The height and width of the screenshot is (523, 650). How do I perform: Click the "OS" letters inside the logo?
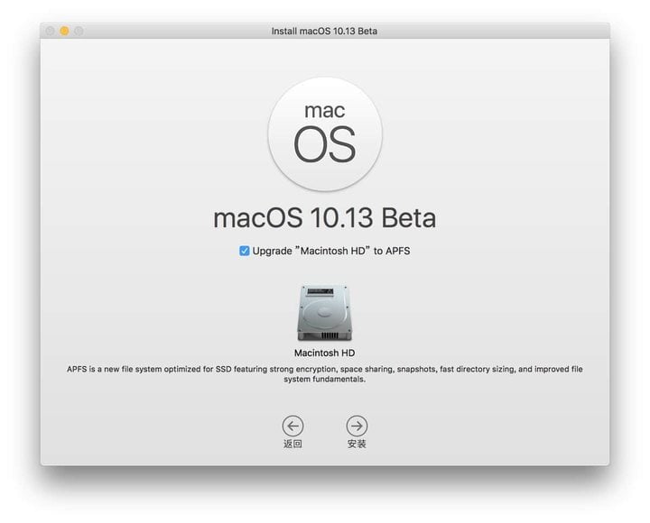pos(325,146)
